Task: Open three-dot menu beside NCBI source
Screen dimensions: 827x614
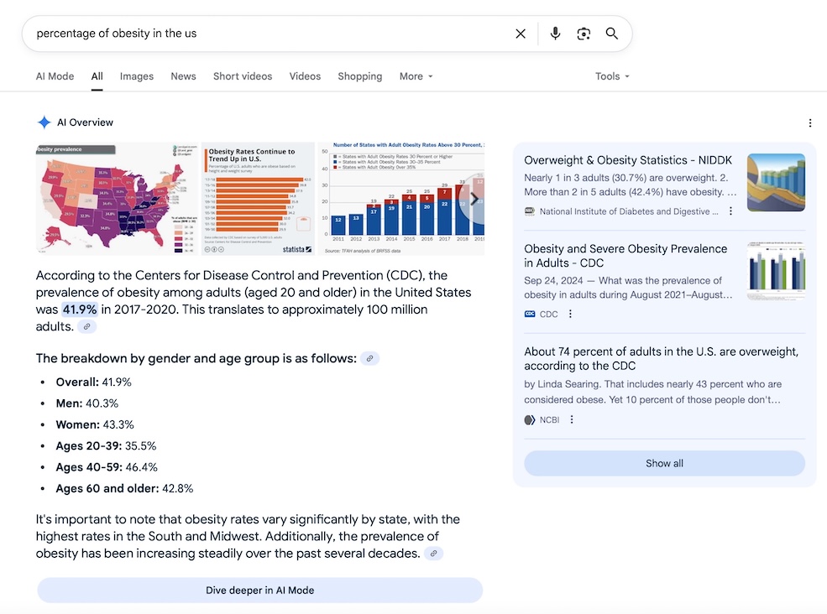Action: (x=572, y=419)
